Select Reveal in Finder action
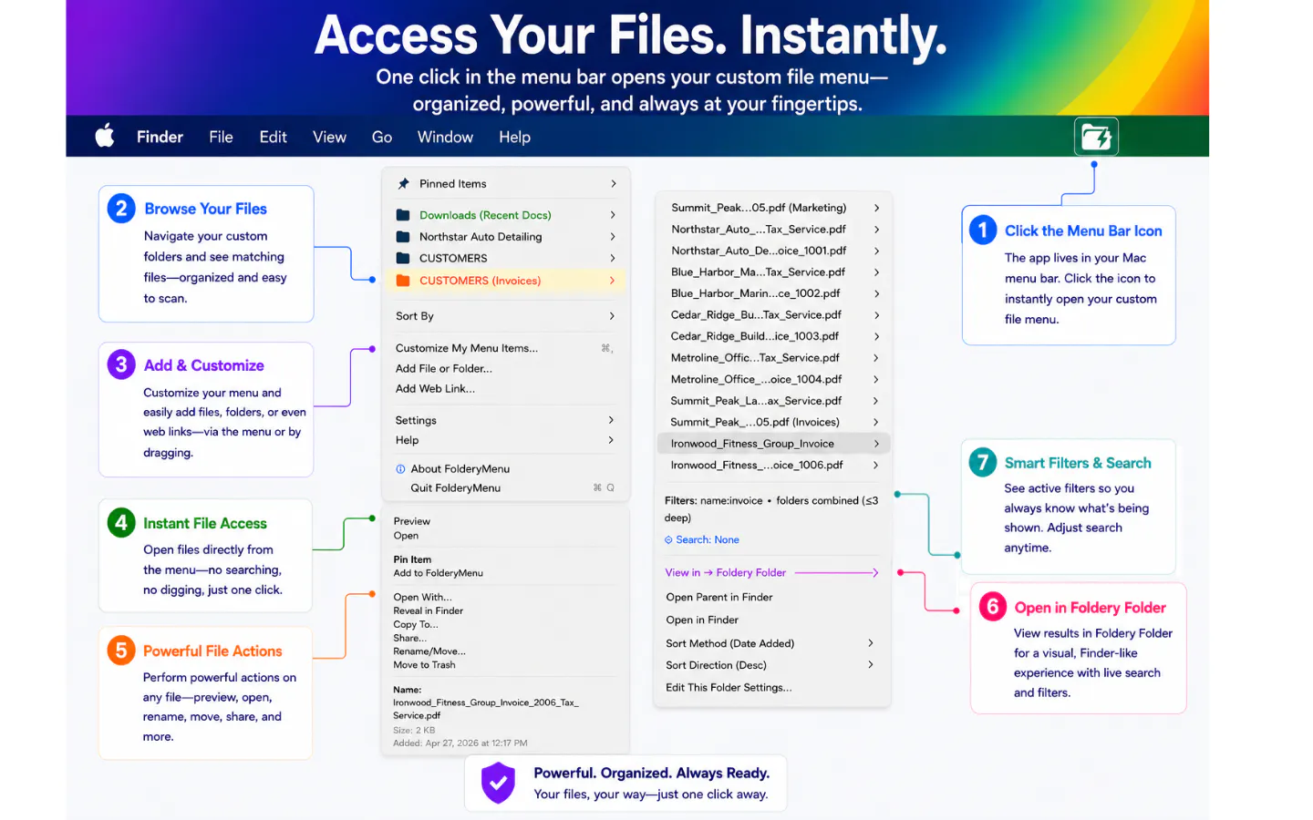Viewport: 1313px width, 820px height. (428, 611)
